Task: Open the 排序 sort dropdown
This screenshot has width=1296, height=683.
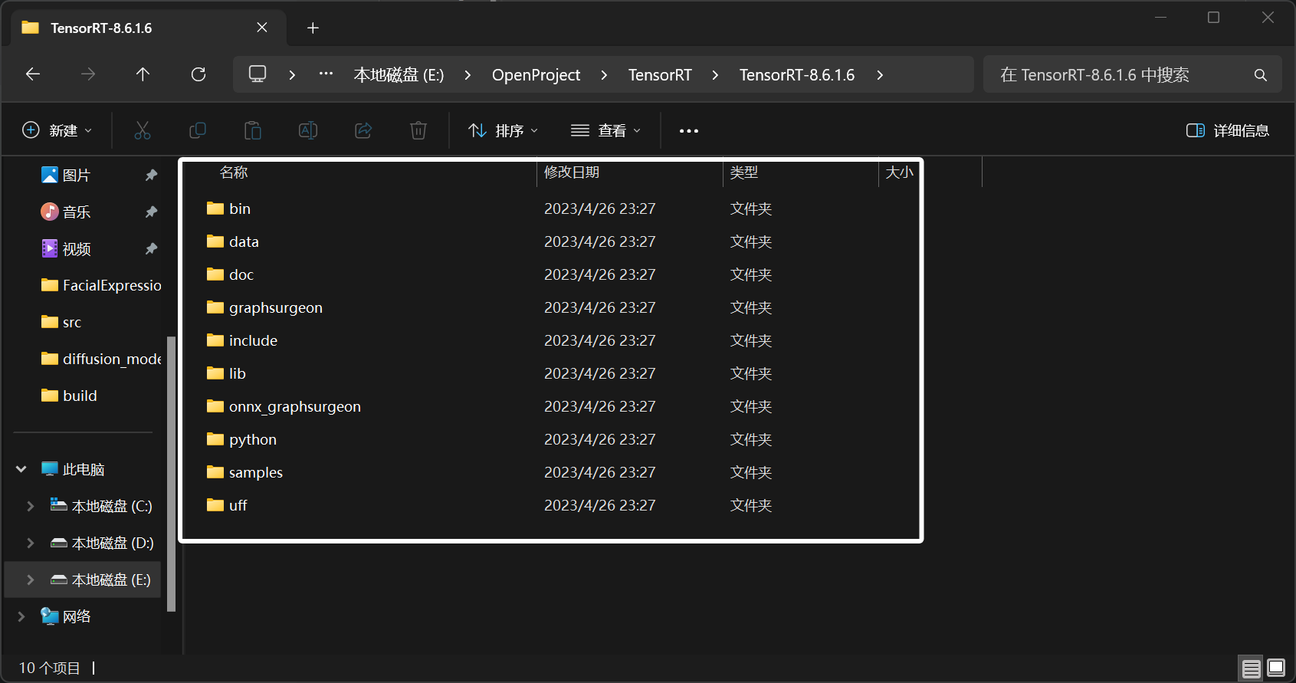Action: tap(504, 130)
